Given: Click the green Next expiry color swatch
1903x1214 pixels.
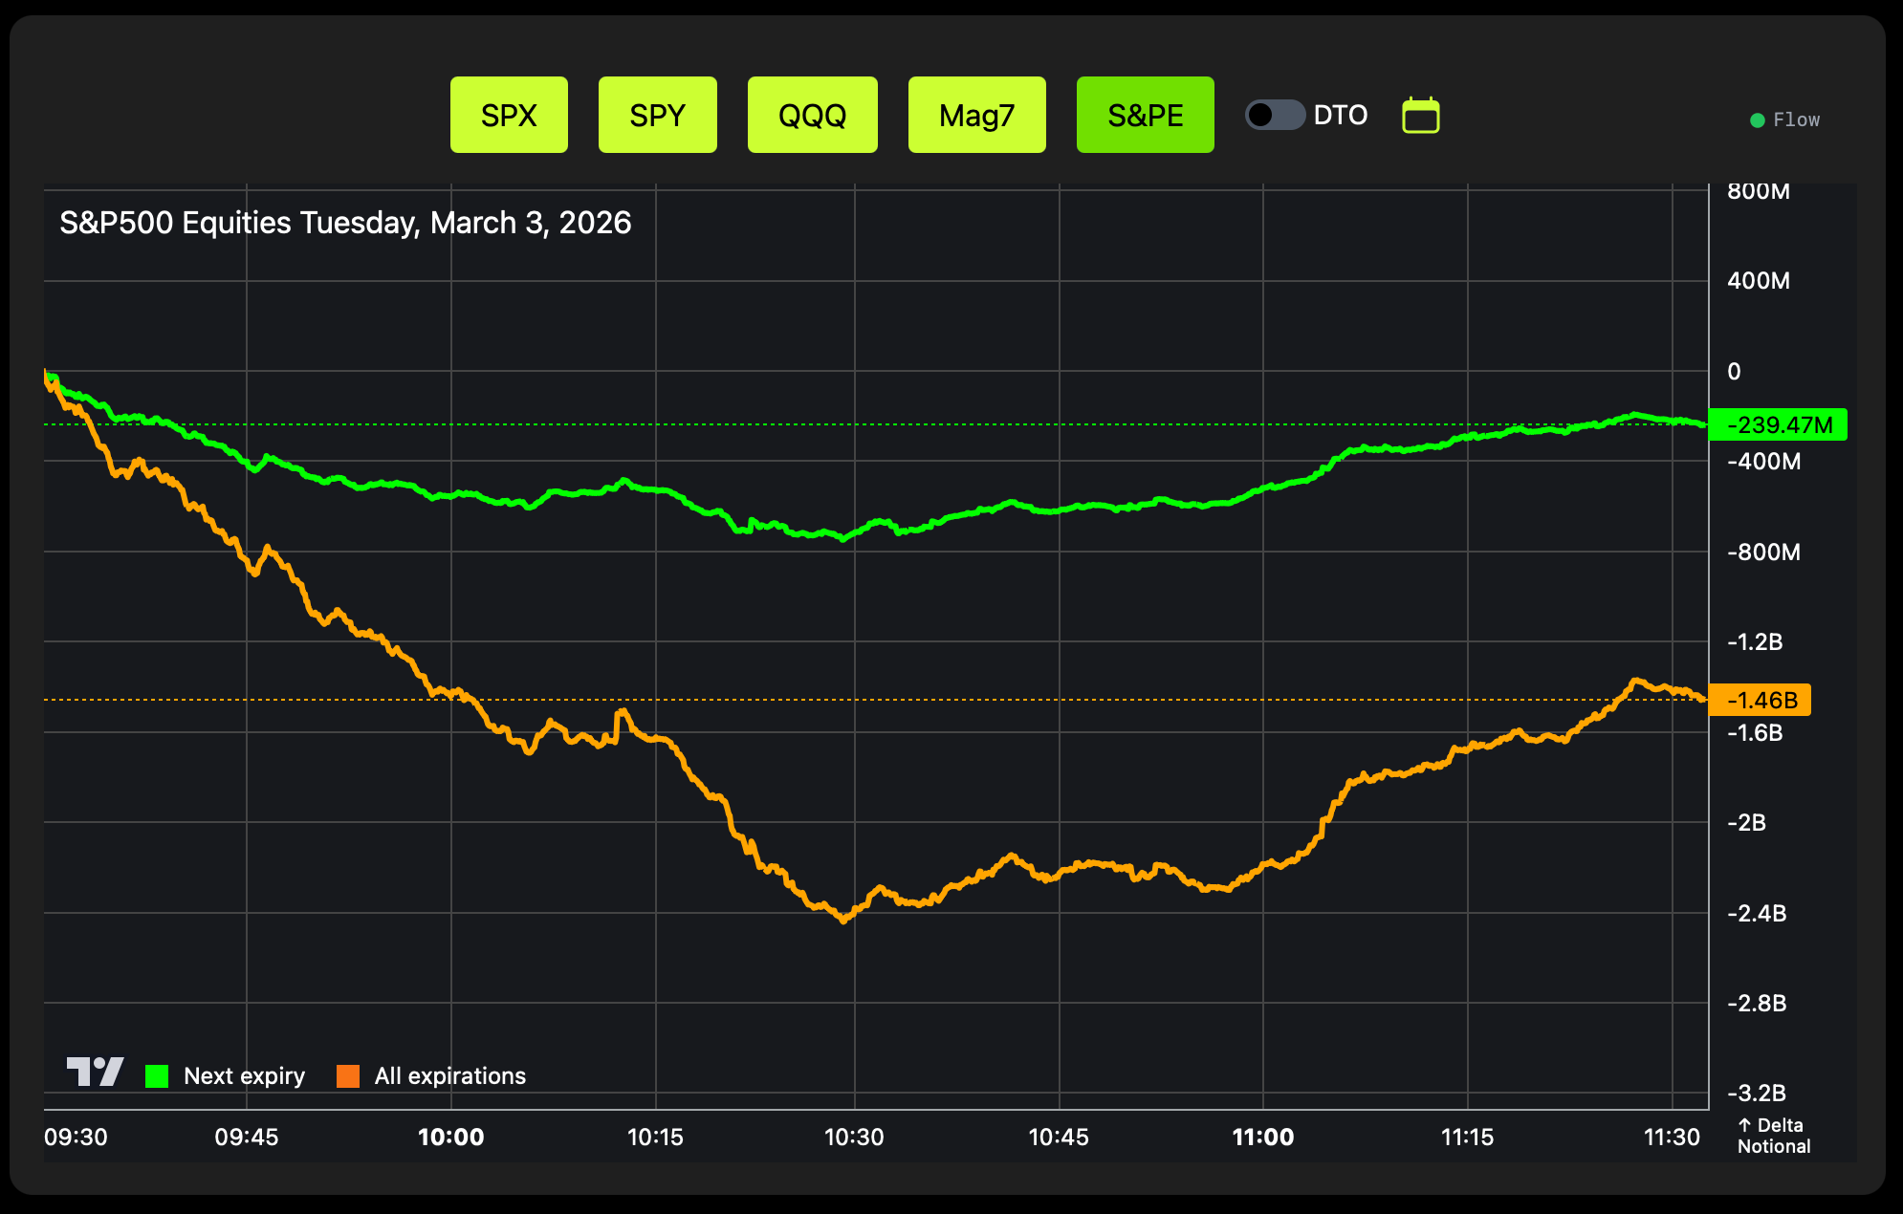Looking at the screenshot, I should pyautogui.click(x=157, y=1076).
